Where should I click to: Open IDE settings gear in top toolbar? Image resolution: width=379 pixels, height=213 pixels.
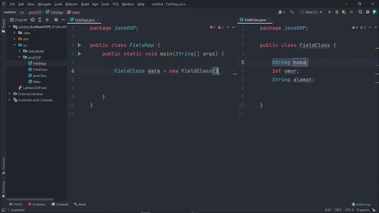point(367,12)
